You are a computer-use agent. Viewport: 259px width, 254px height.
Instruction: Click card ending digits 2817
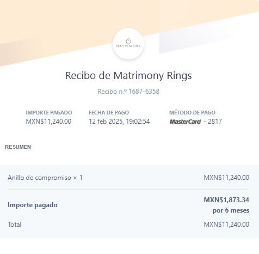[x=215, y=122]
